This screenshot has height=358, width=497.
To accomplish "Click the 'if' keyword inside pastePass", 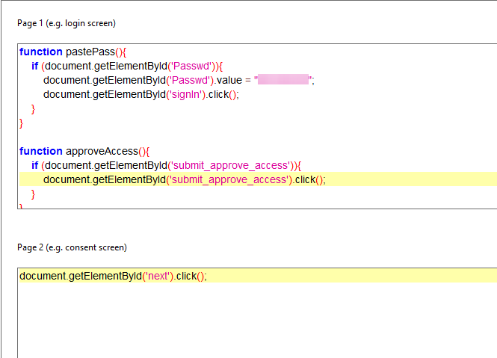I will [x=35, y=66].
